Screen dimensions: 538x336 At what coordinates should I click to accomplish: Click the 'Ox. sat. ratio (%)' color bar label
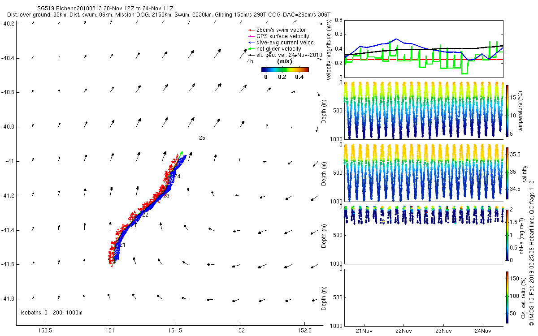(x=523, y=297)
